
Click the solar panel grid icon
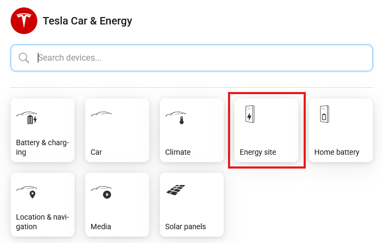176,190
